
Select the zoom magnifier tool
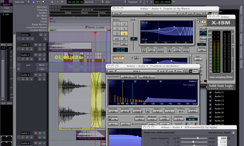pyautogui.click(x=43, y=2)
